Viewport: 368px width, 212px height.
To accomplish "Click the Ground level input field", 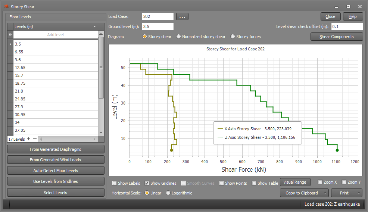I will click(158, 26).
